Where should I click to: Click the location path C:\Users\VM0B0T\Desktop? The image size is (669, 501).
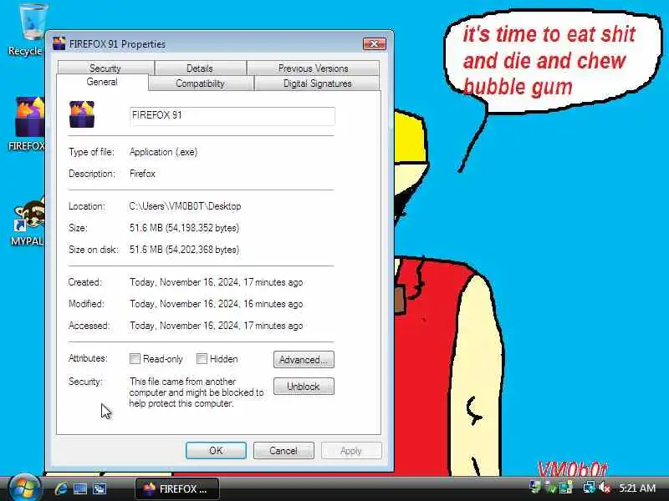point(185,206)
